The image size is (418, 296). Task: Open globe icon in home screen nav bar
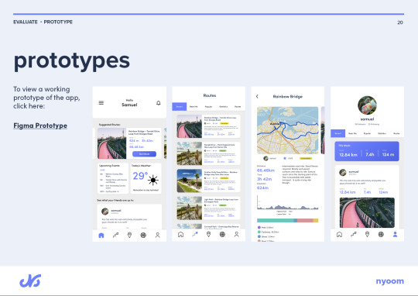click(143, 235)
